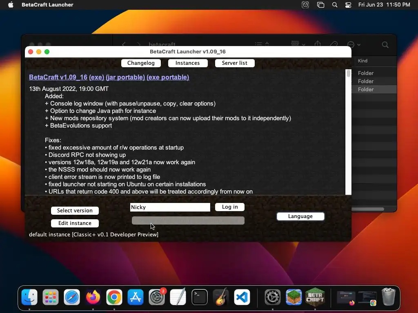
Task: Open the Finder window's action (…) dropdown
Action: 354,44
